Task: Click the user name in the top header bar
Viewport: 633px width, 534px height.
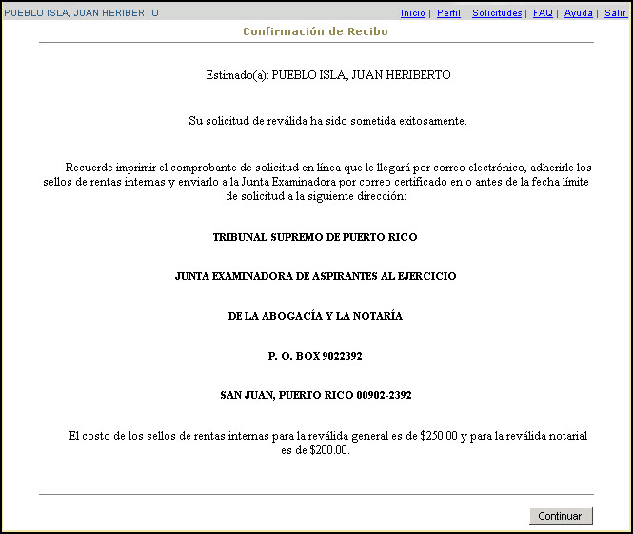Action: click(82, 13)
